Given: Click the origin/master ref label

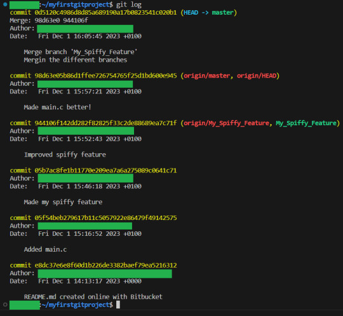Looking at the screenshot, I should [206, 76].
